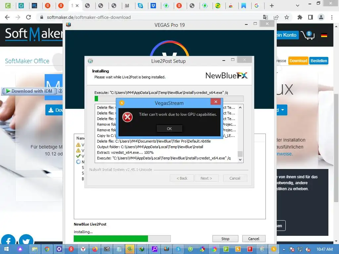Viewport: 339px width, 254px height.
Task: Click the 'Delete file: ...Default.nbtitle' log line
Action: click(154, 141)
